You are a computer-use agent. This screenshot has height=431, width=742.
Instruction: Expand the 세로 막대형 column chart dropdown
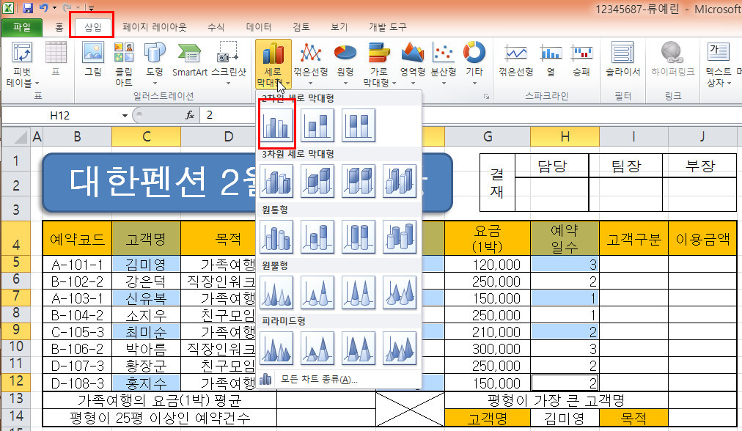click(x=273, y=65)
